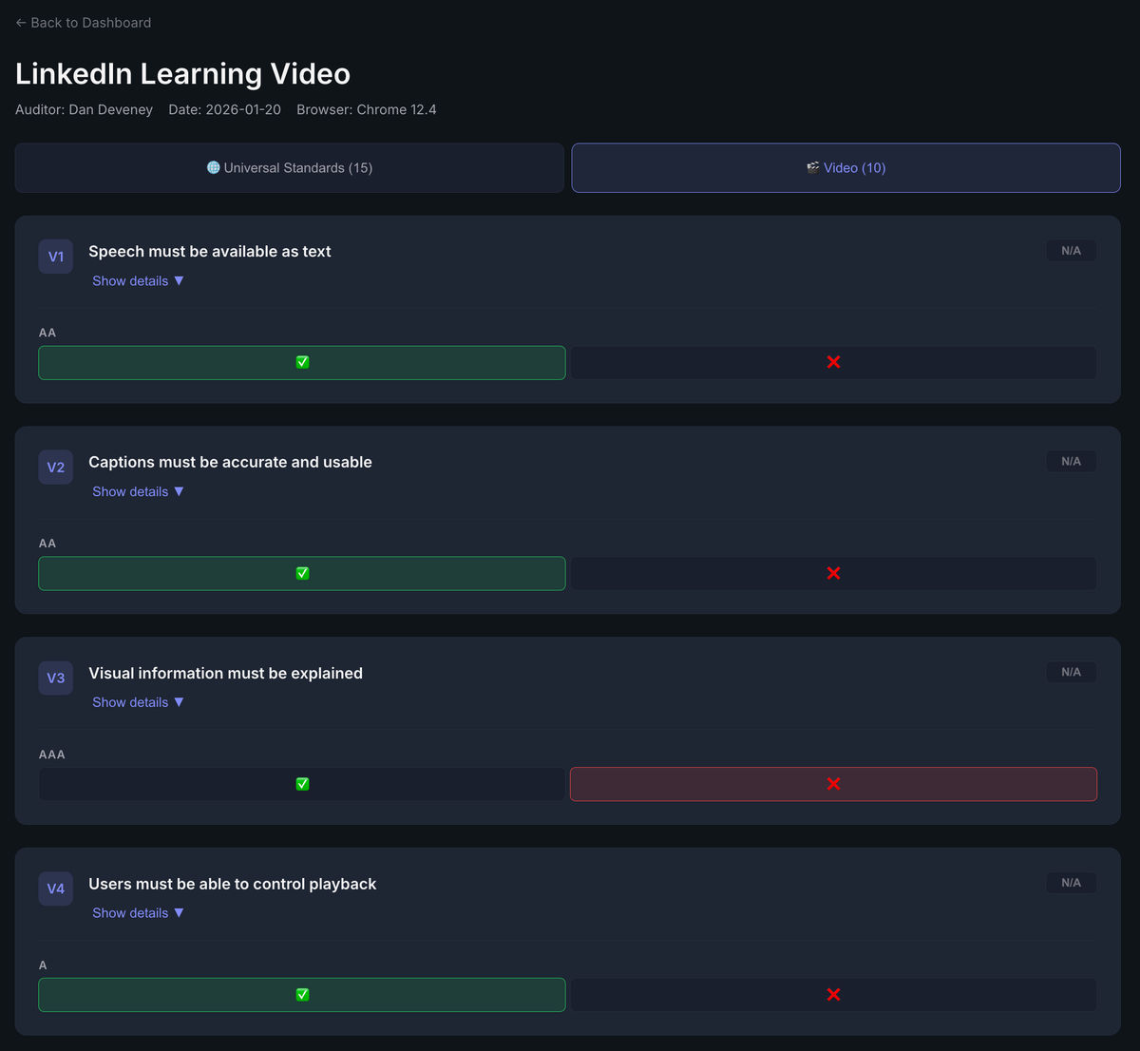The image size is (1140, 1051).
Task: Select fail X for V4 playback control
Action: pos(833,996)
